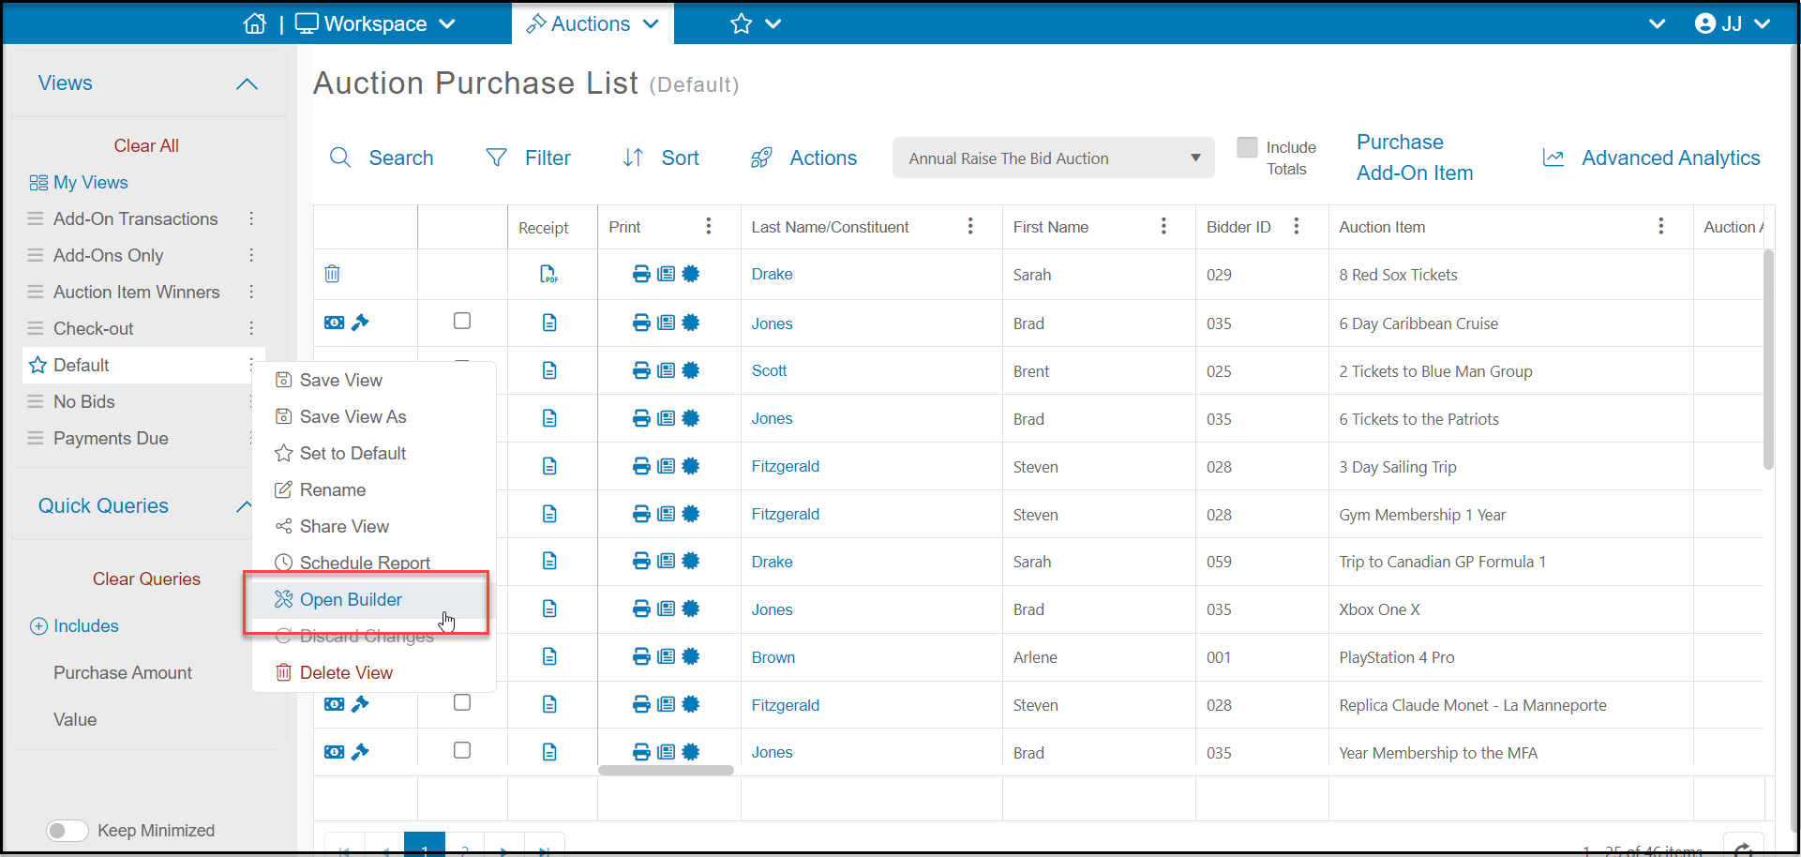Select the Check-out view
Viewport: 1801px width, 857px height.
94,328
